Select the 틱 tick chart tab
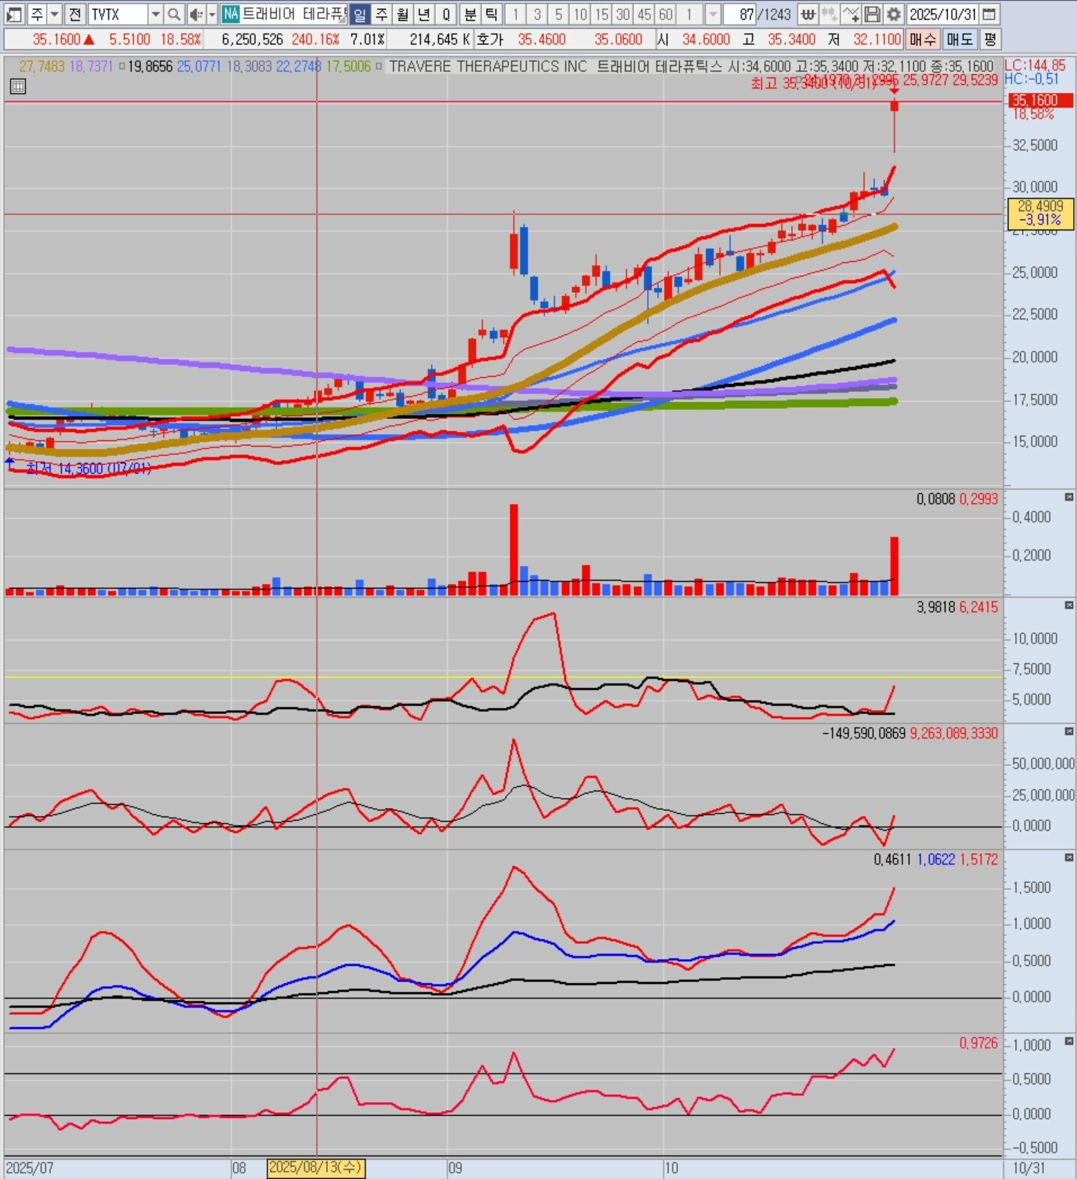1077x1179 pixels. tap(491, 14)
